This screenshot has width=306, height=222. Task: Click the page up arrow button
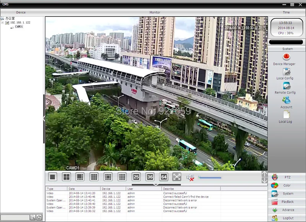[x=264, y=174]
